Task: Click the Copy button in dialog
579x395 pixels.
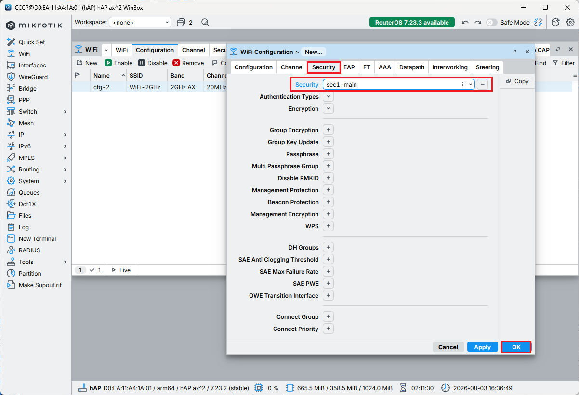Action: click(517, 81)
